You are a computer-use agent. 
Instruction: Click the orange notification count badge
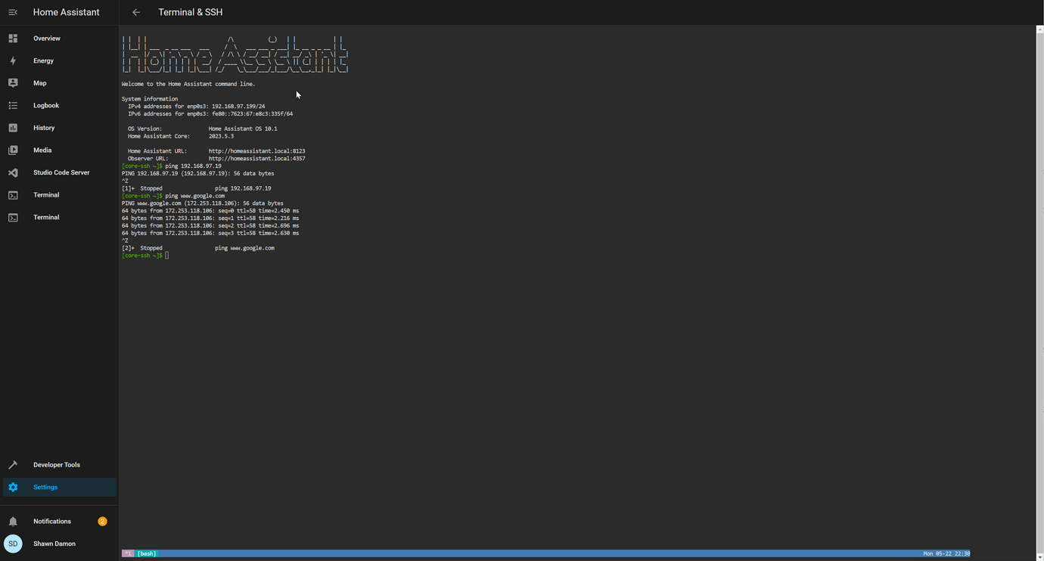(x=102, y=521)
